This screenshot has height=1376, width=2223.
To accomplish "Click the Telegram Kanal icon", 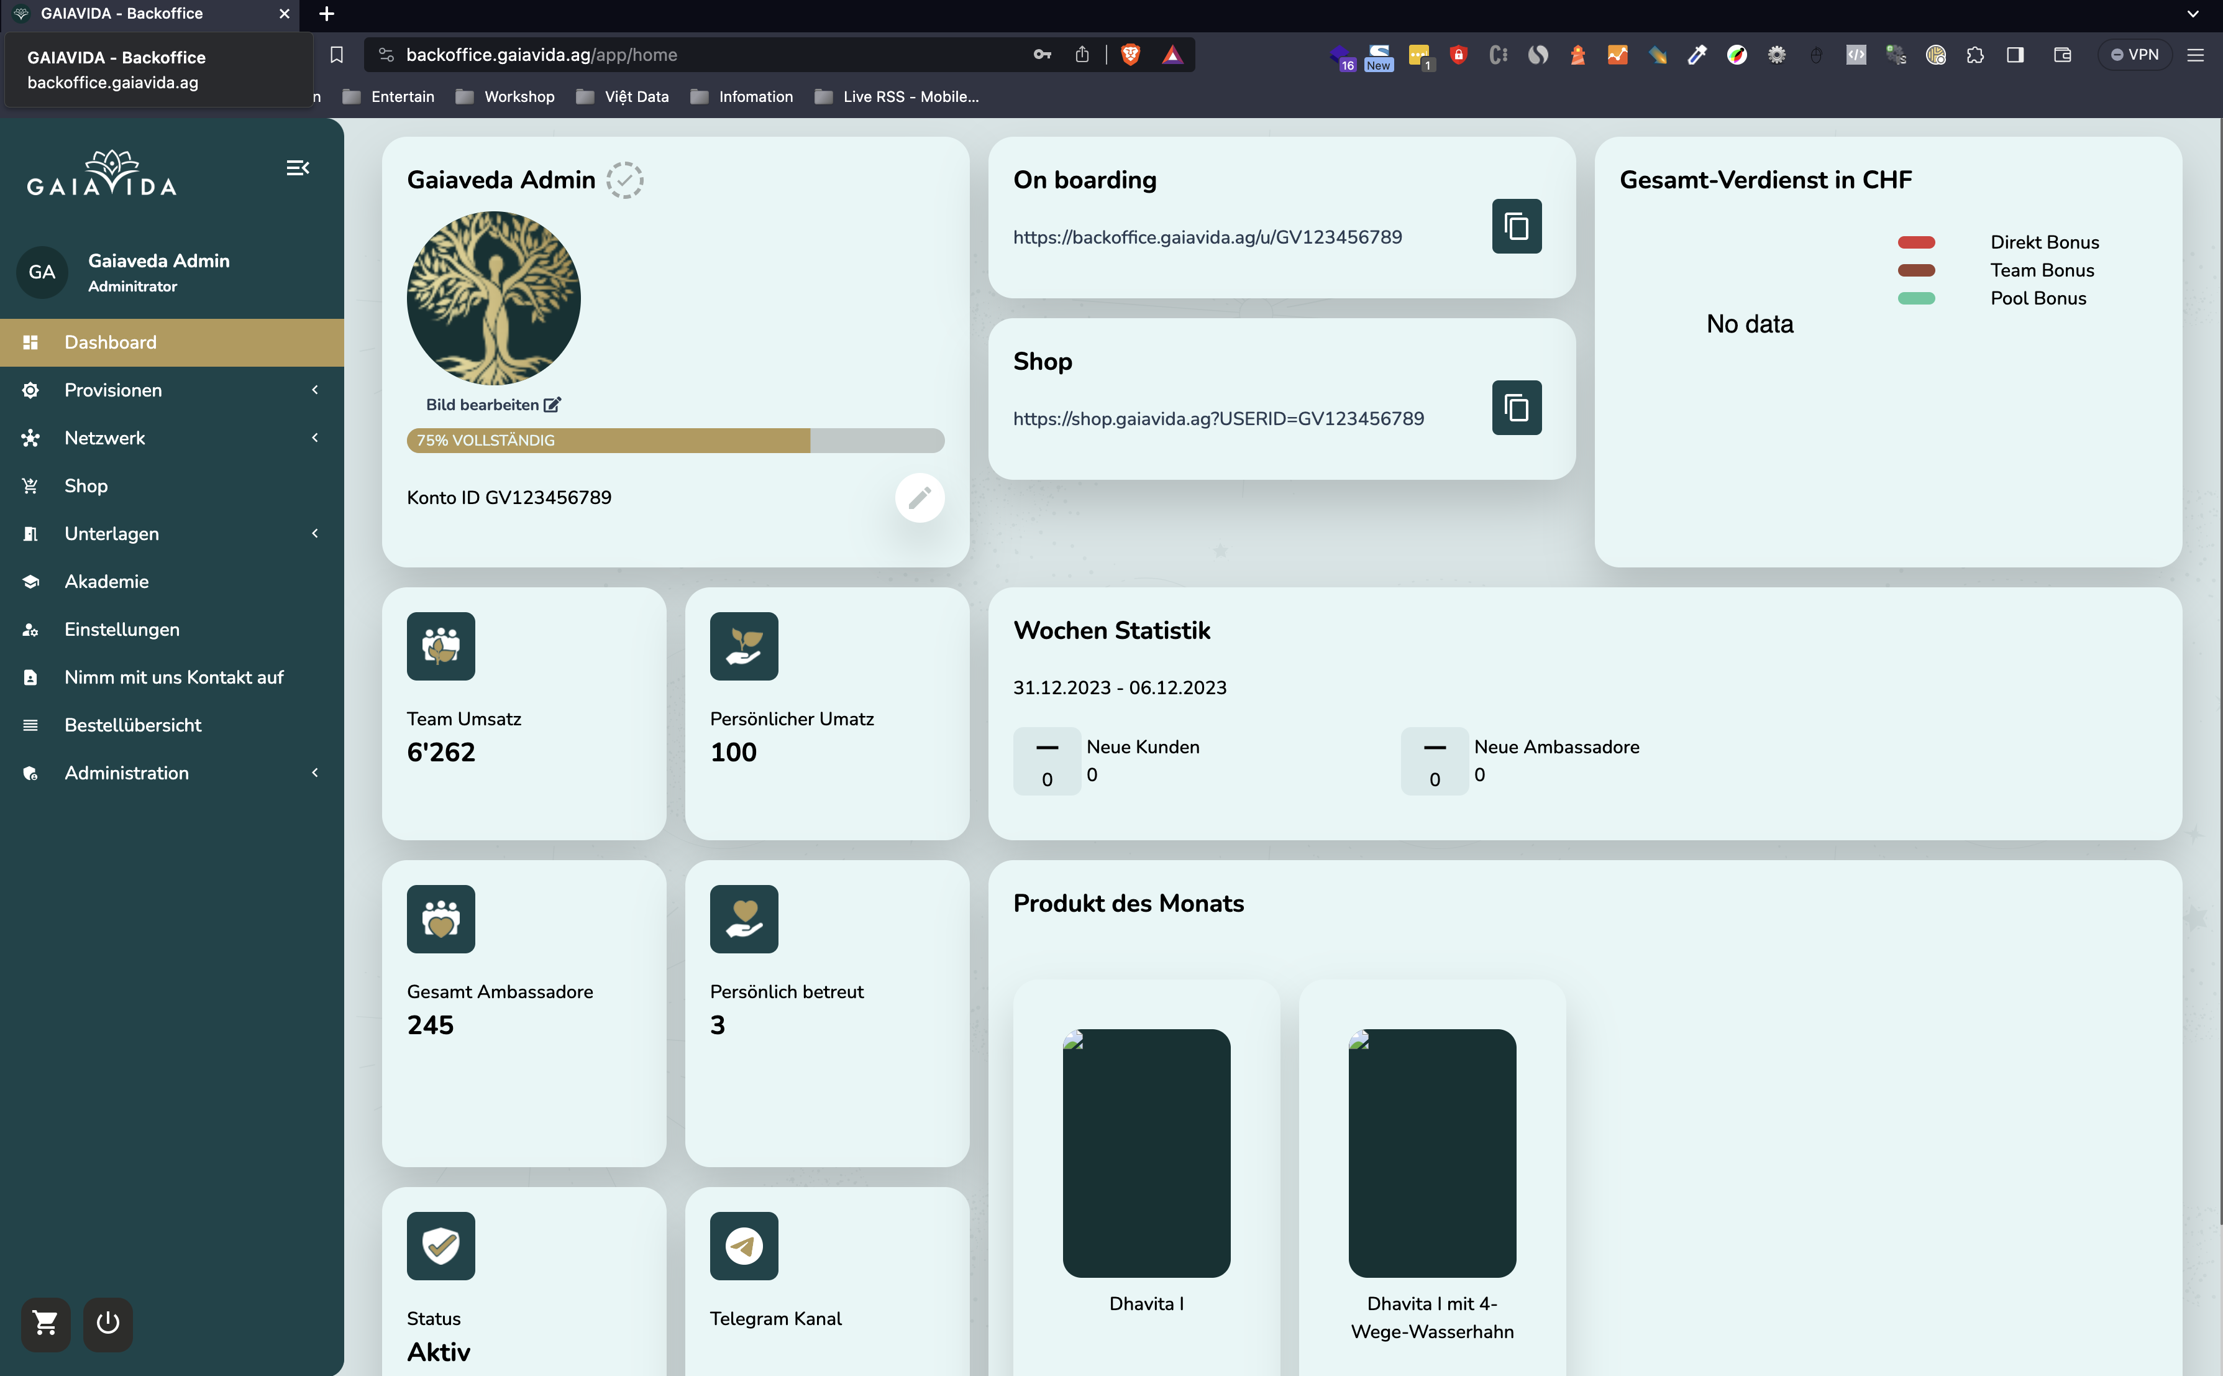I will coord(743,1246).
